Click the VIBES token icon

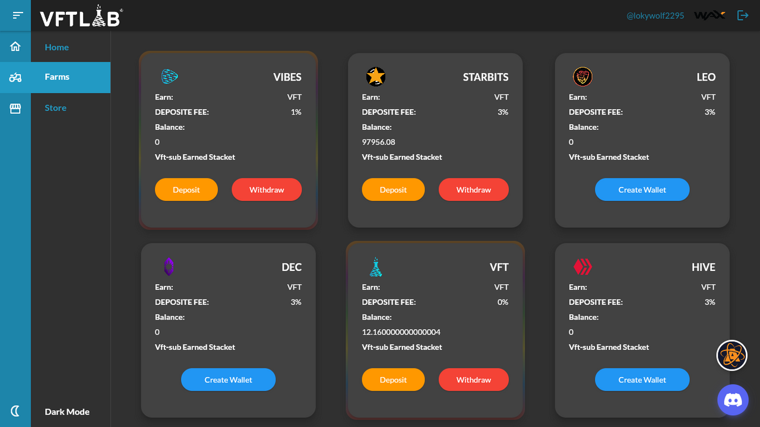(170, 76)
